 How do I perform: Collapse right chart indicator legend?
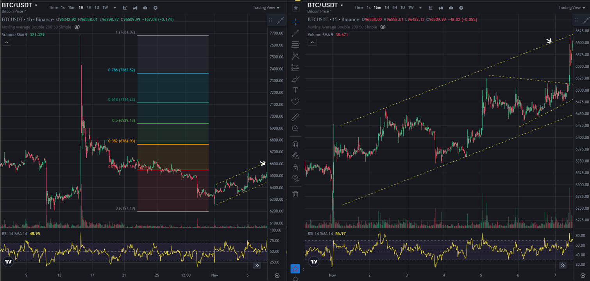tap(313, 42)
